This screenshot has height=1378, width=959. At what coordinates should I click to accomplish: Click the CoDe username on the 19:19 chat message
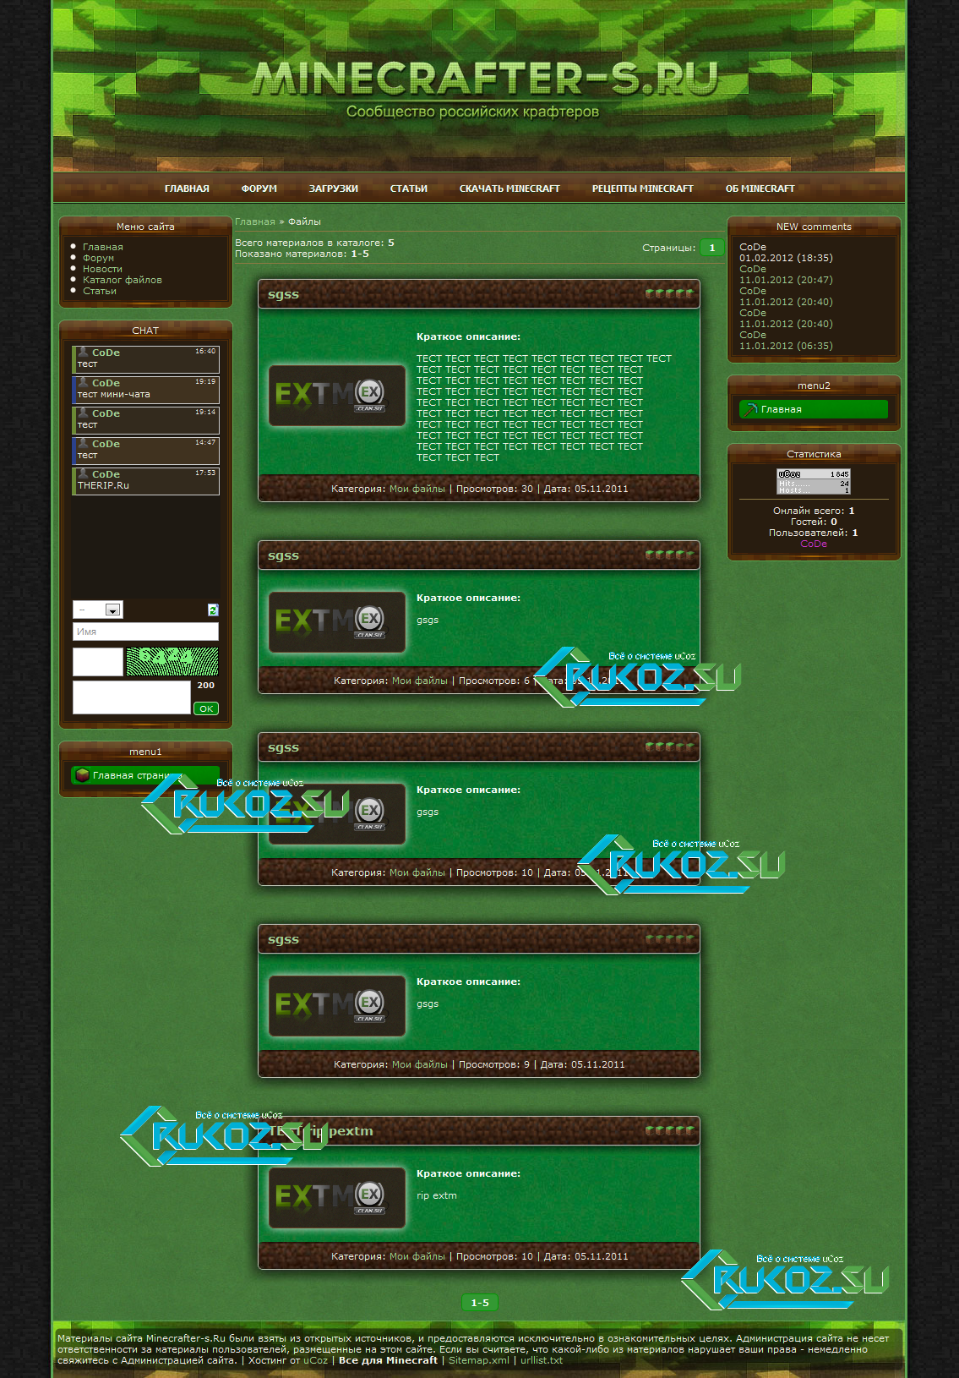click(106, 383)
